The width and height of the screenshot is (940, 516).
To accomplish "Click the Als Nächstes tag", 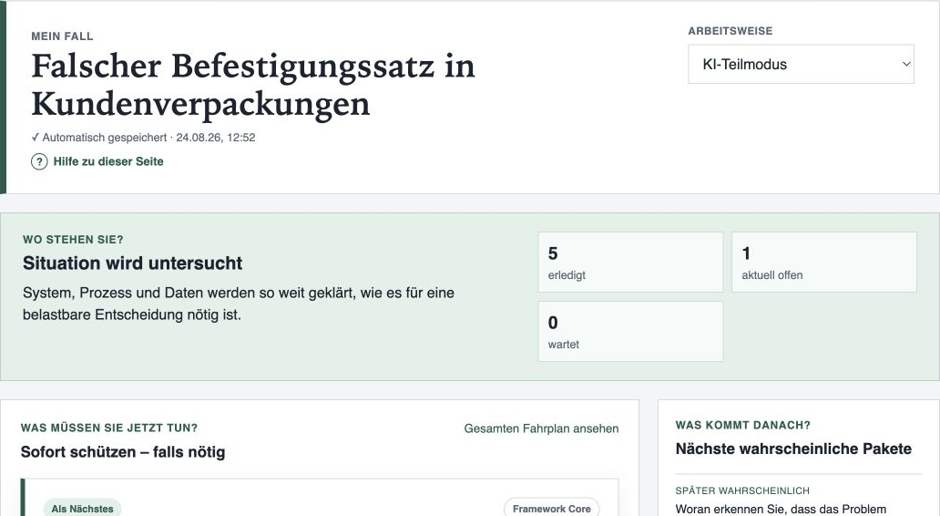I will [x=82, y=508].
